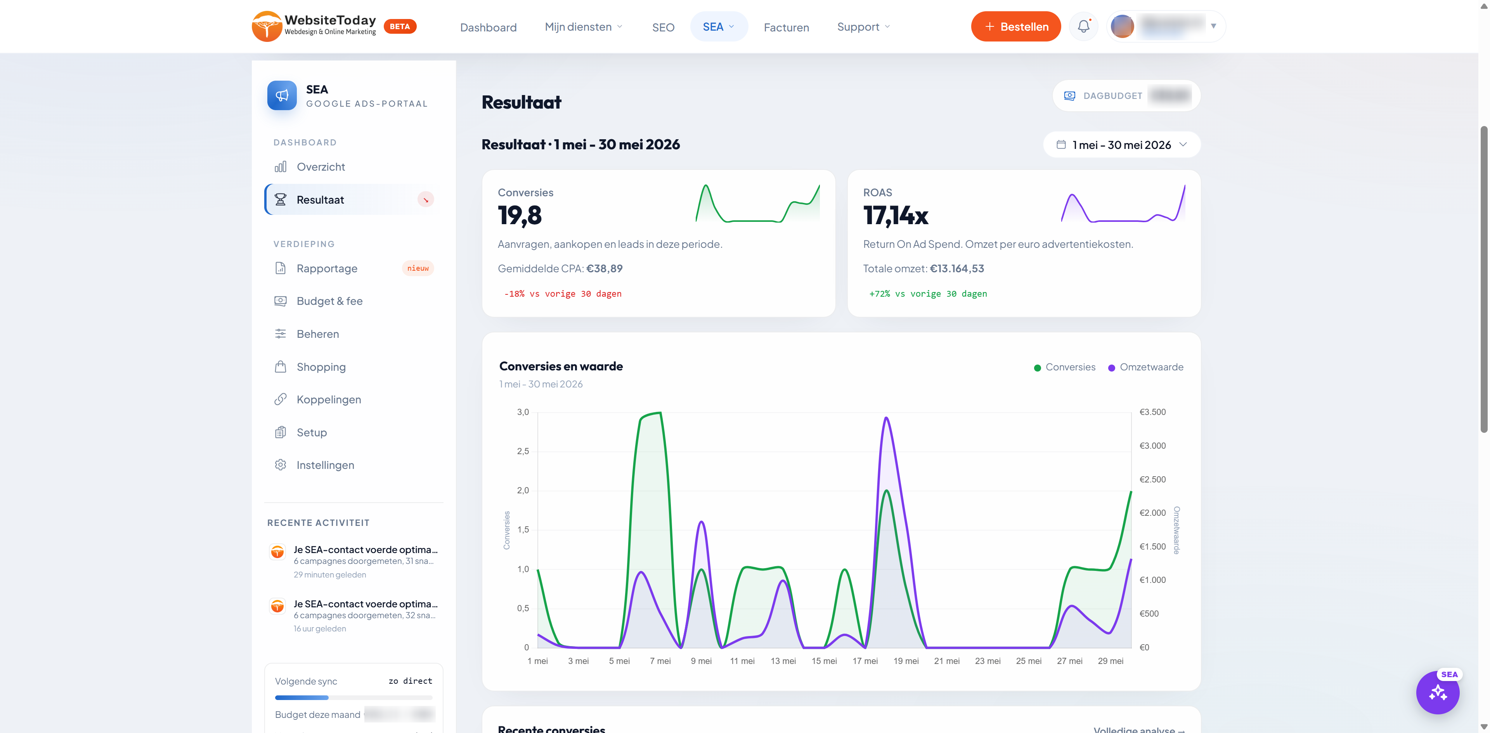Open the activity from 16 uur geleden
The width and height of the screenshot is (1490, 733).
pos(353,615)
